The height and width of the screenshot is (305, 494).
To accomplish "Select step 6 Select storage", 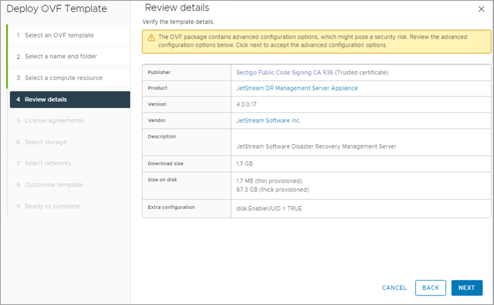I will coord(46,142).
